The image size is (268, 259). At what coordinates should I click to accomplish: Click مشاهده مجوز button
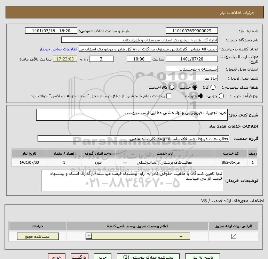click(38, 236)
